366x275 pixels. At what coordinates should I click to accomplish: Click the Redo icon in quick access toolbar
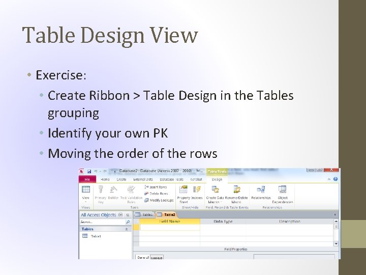point(105,172)
